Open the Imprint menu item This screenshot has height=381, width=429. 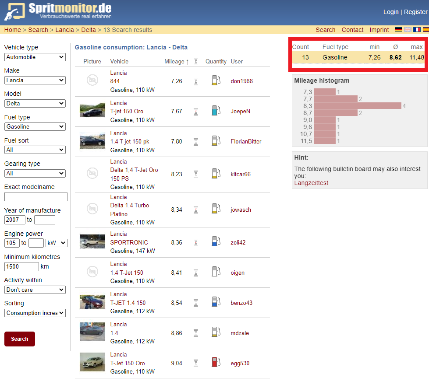379,30
